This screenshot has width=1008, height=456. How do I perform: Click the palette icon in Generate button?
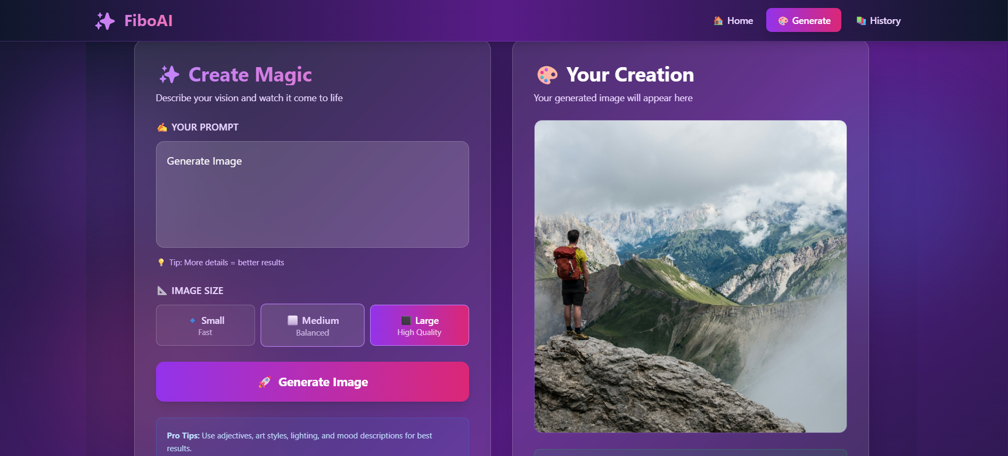[783, 21]
